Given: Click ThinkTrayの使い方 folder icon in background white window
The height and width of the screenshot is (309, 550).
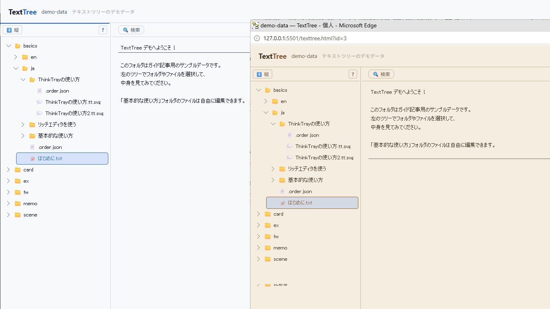Looking at the screenshot, I should point(32,80).
